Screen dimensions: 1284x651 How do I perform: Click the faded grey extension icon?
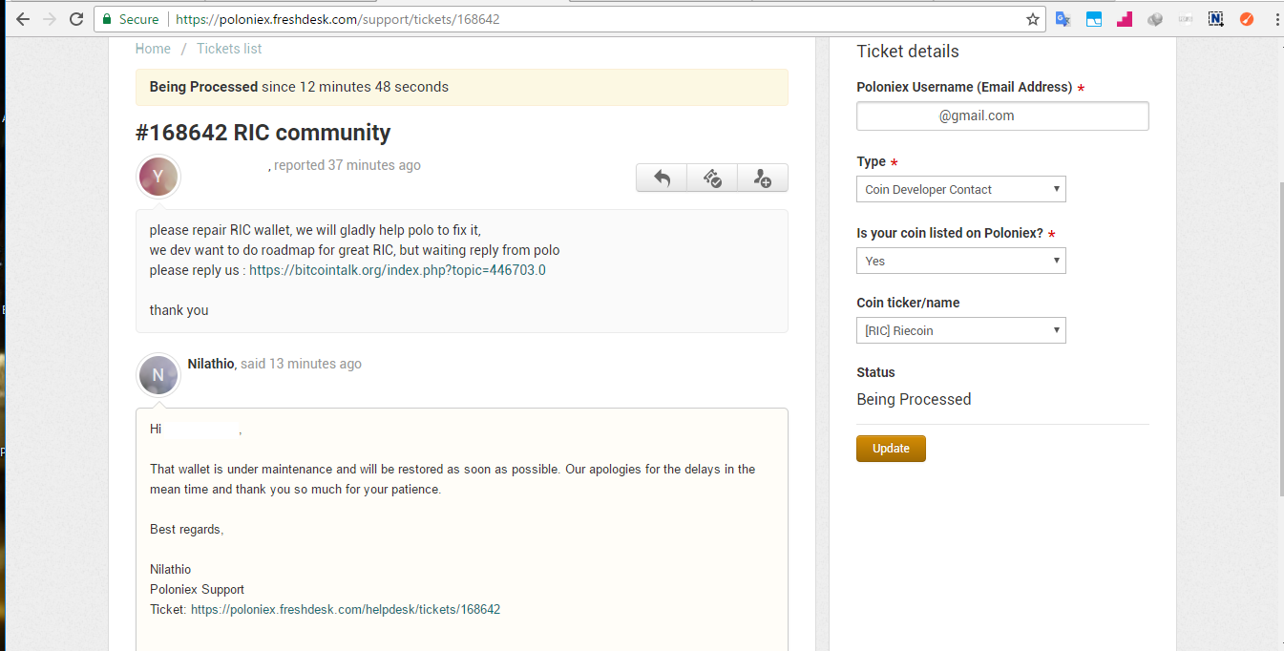[x=1186, y=19]
